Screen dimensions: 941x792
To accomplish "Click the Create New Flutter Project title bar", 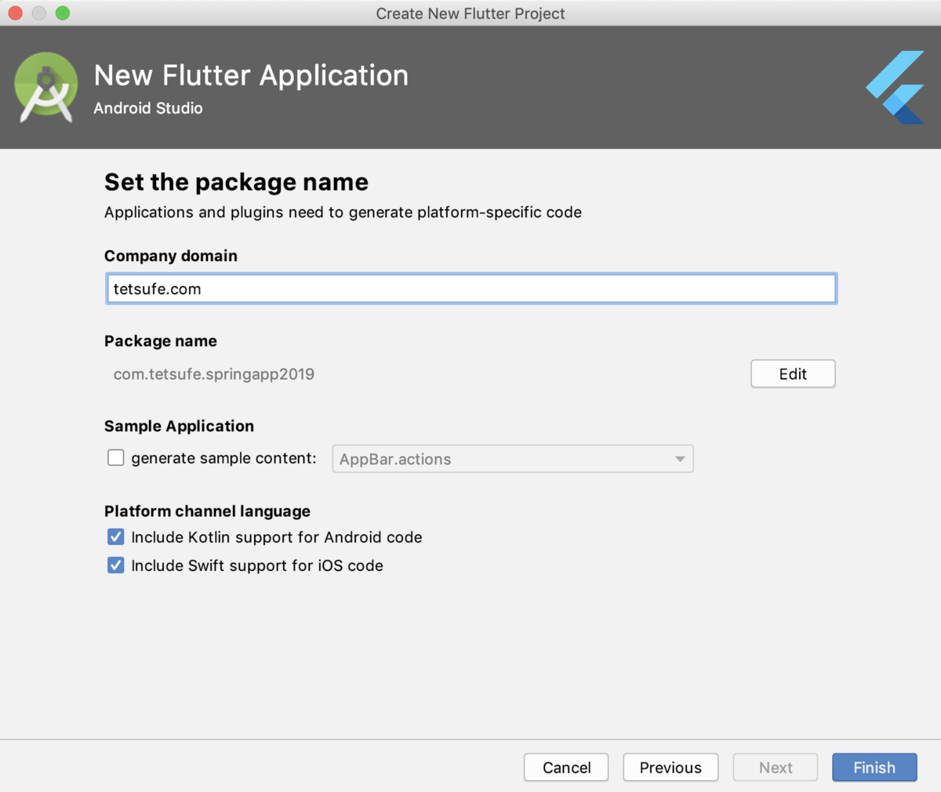I will (470, 13).
